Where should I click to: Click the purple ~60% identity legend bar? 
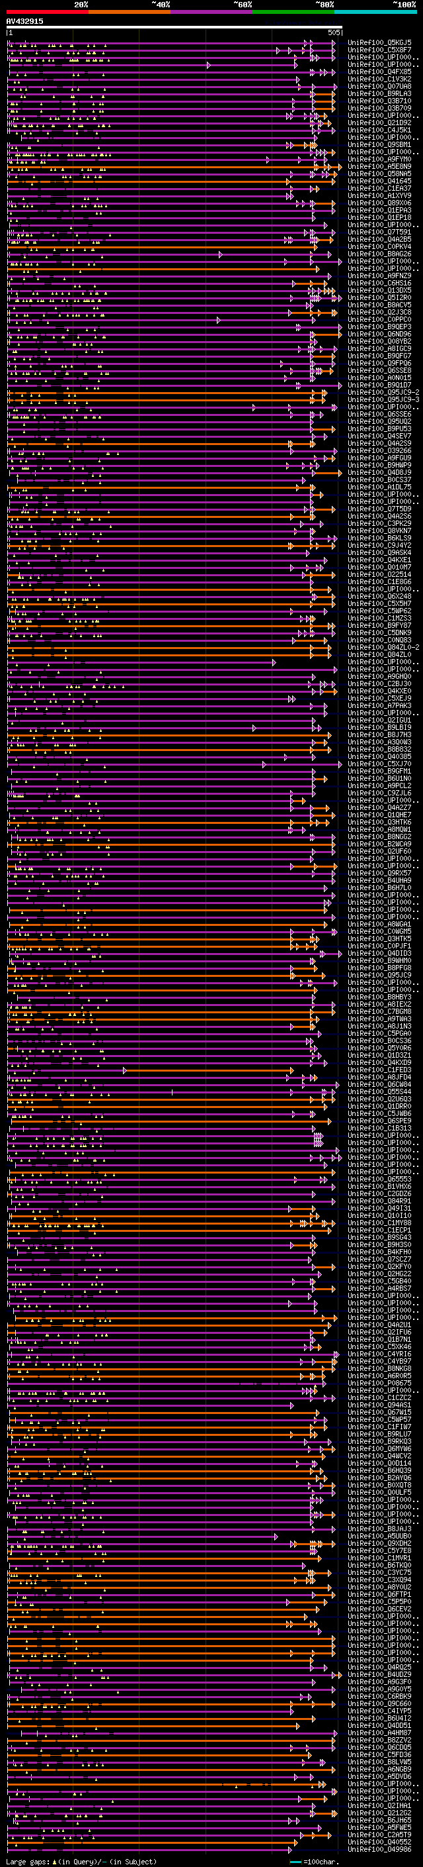[x=212, y=12]
